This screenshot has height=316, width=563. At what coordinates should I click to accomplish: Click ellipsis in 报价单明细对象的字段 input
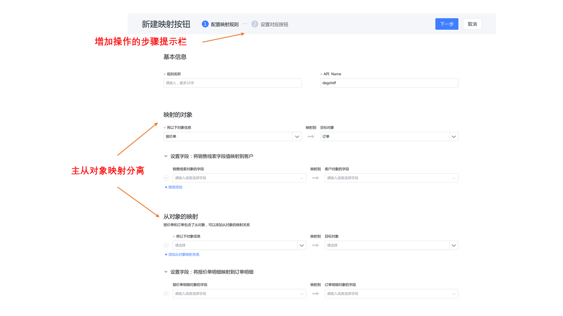(302, 294)
